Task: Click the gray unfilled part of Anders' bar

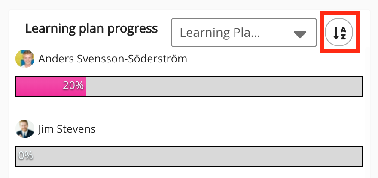Action: click(223, 86)
